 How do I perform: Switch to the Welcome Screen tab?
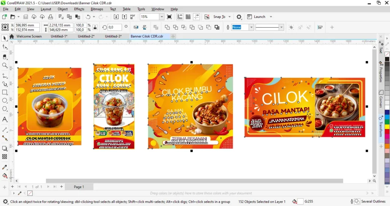coord(29,36)
